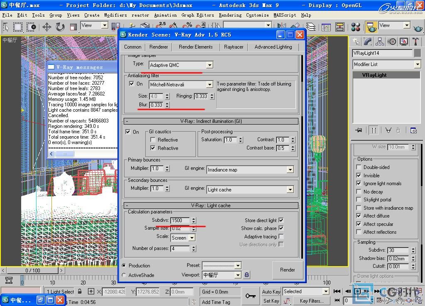425x306 pixels.
Task: Enable Reflective GI caustics checkbox
Action: 153,140
